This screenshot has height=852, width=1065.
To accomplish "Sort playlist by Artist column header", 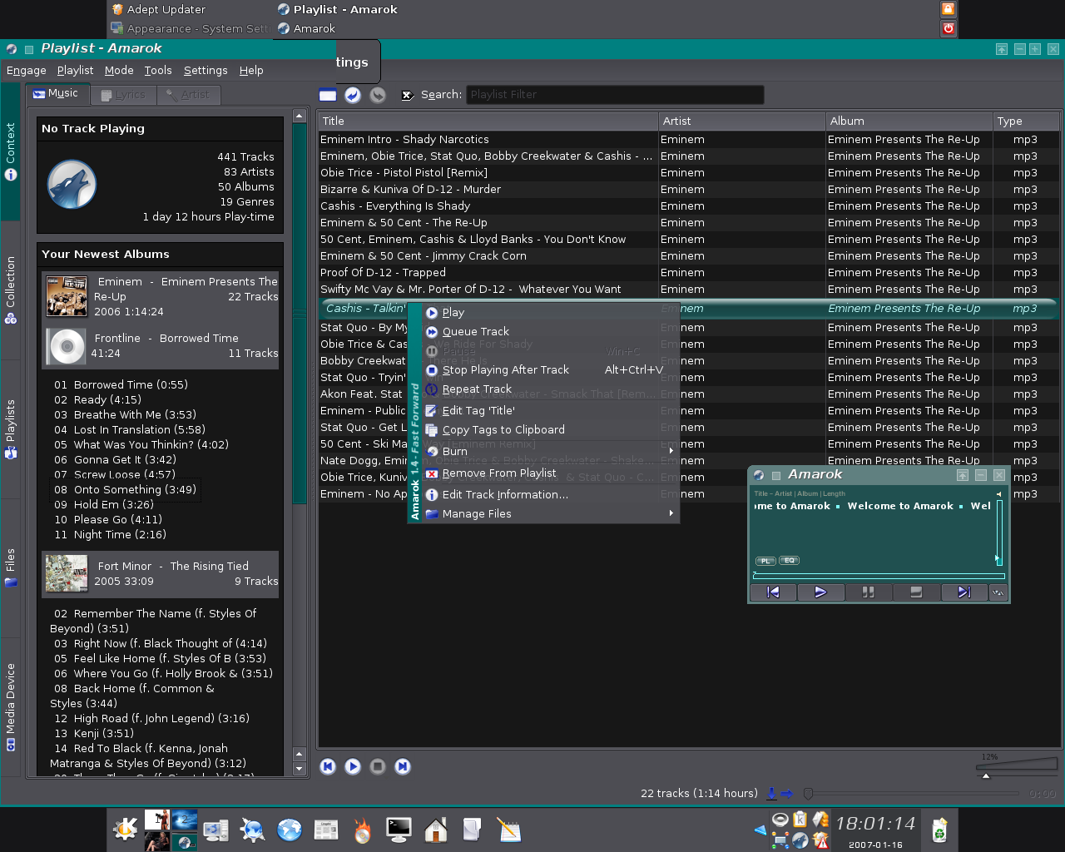I will pyautogui.click(x=742, y=121).
